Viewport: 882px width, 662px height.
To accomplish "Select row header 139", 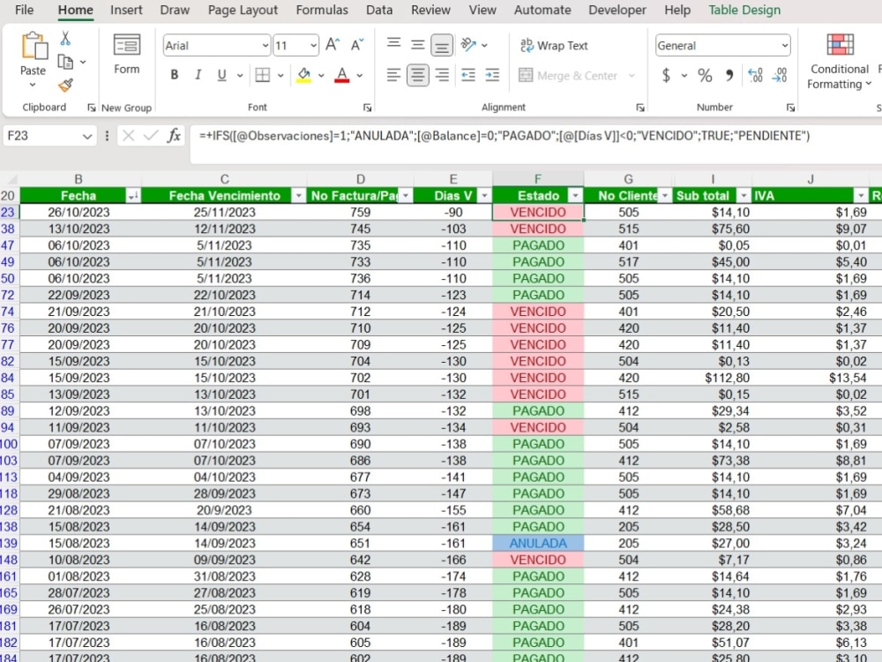I will click(x=9, y=543).
